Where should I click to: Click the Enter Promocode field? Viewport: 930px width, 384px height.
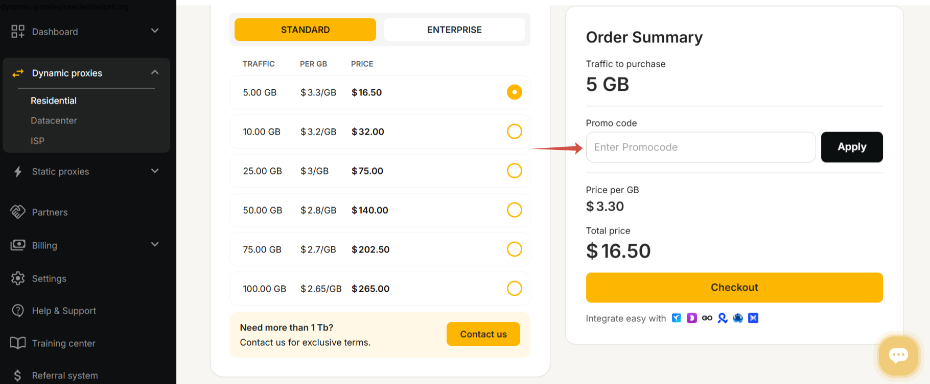click(x=700, y=147)
